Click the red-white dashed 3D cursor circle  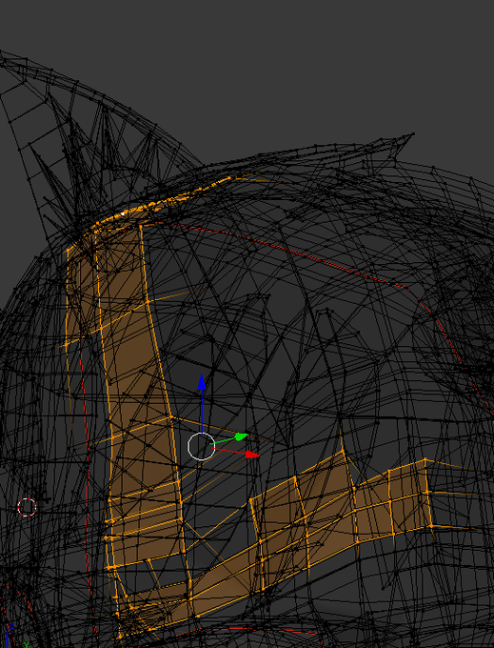[28, 507]
